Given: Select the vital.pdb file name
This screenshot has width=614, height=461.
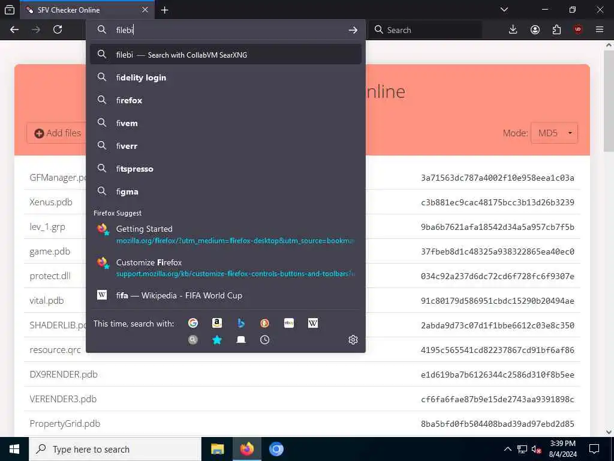Looking at the screenshot, I should (x=47, y=301).
